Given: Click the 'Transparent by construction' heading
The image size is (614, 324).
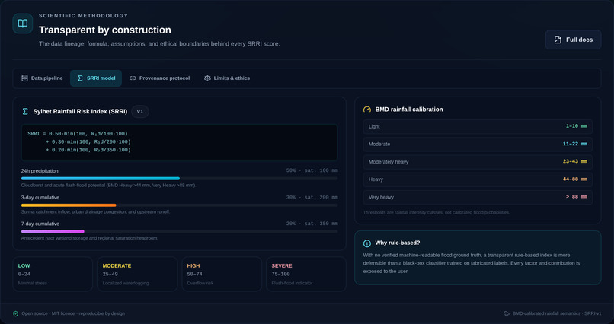Looking at the screenshot, I should tap(105, 30).
